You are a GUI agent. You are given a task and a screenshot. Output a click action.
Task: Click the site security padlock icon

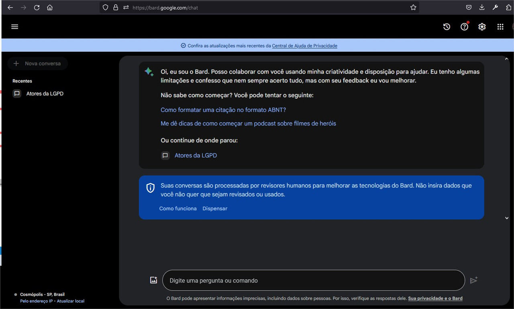pyautogui.click(x=116, y=7)
